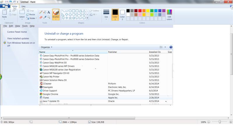Open the Select tool dropdown arrow
This screenshot has height=128, width=233.
[22, 19]
